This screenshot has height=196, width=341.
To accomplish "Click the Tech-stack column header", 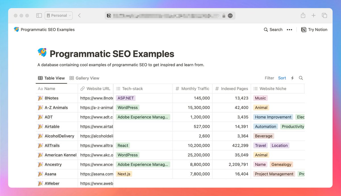I will pos(143,89).
